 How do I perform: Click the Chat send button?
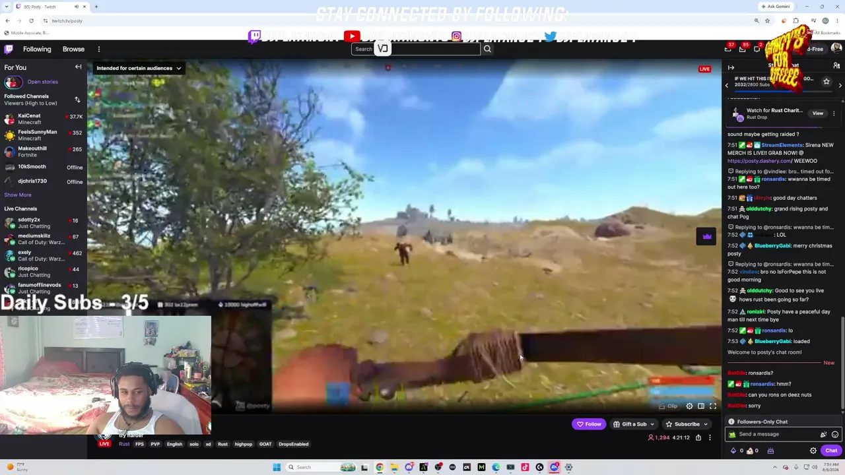(831, 451)
